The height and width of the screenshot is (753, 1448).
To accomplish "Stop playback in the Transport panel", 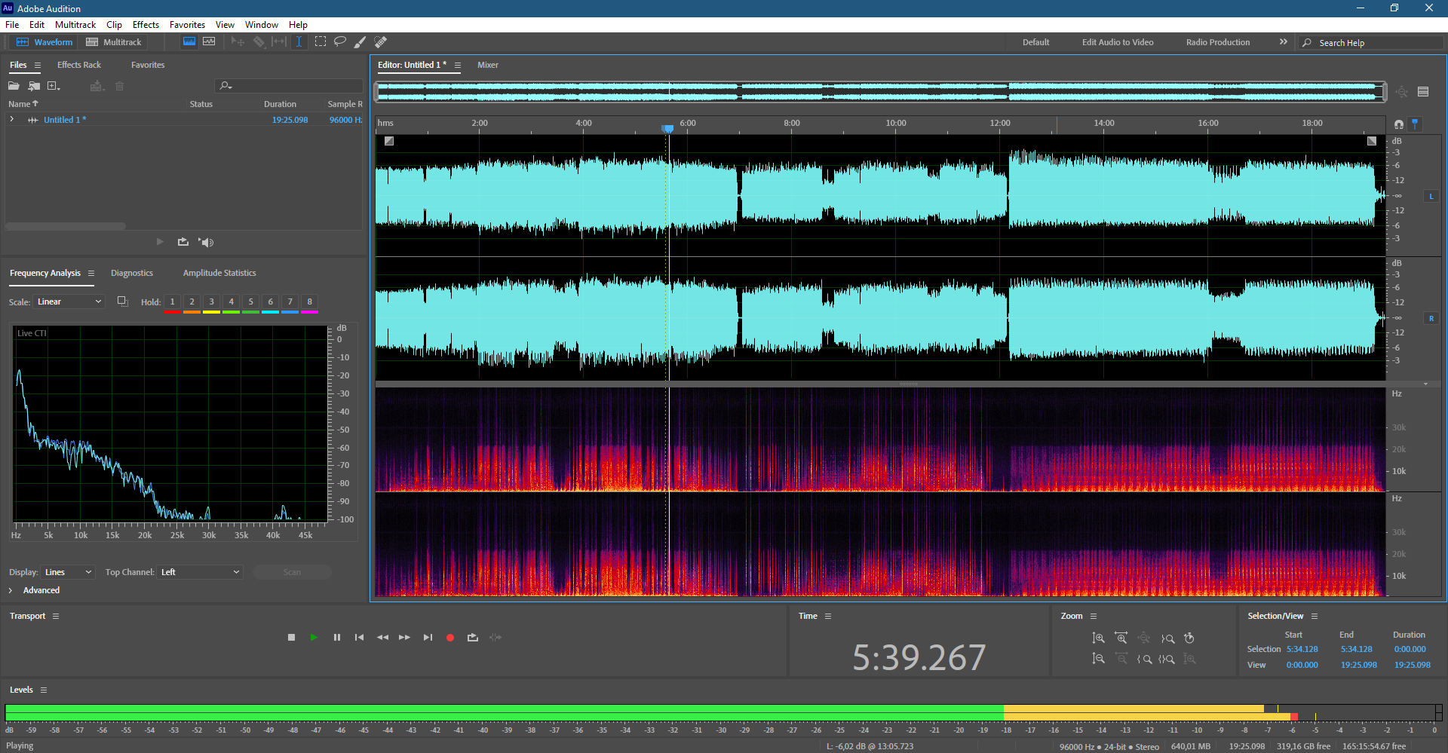I will click(x=292, y=638).
